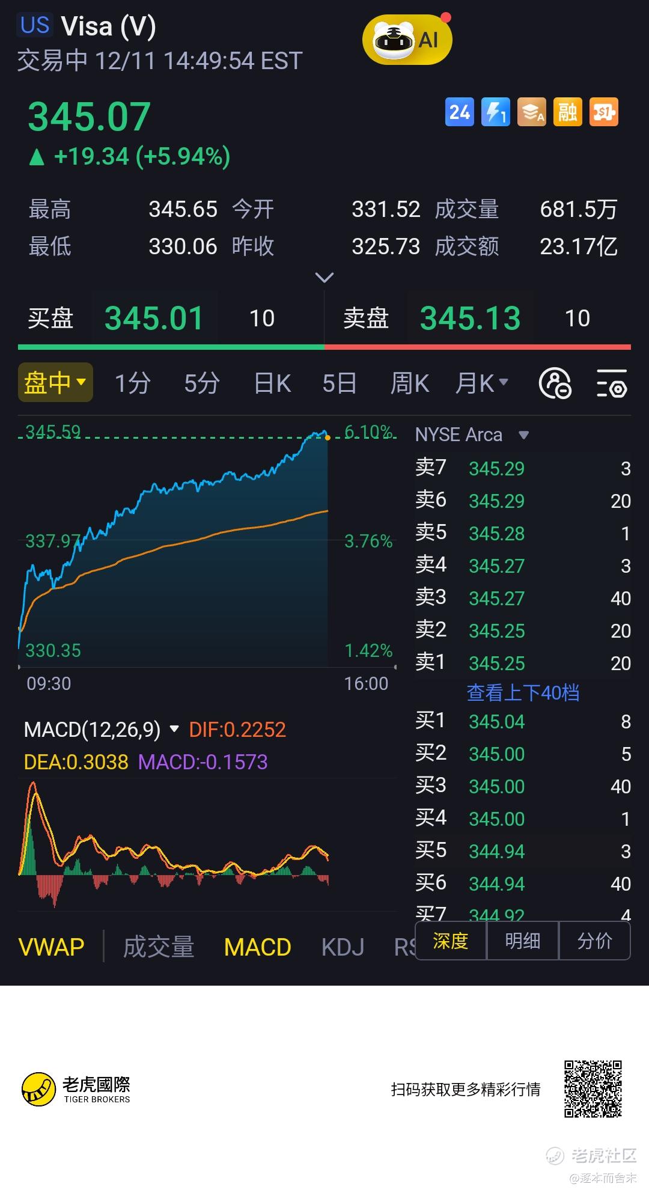Viewport: 649px width, 1193px height.
Task: Open the NYSE Arca exchange dropdown
Action: coord(472,435)
